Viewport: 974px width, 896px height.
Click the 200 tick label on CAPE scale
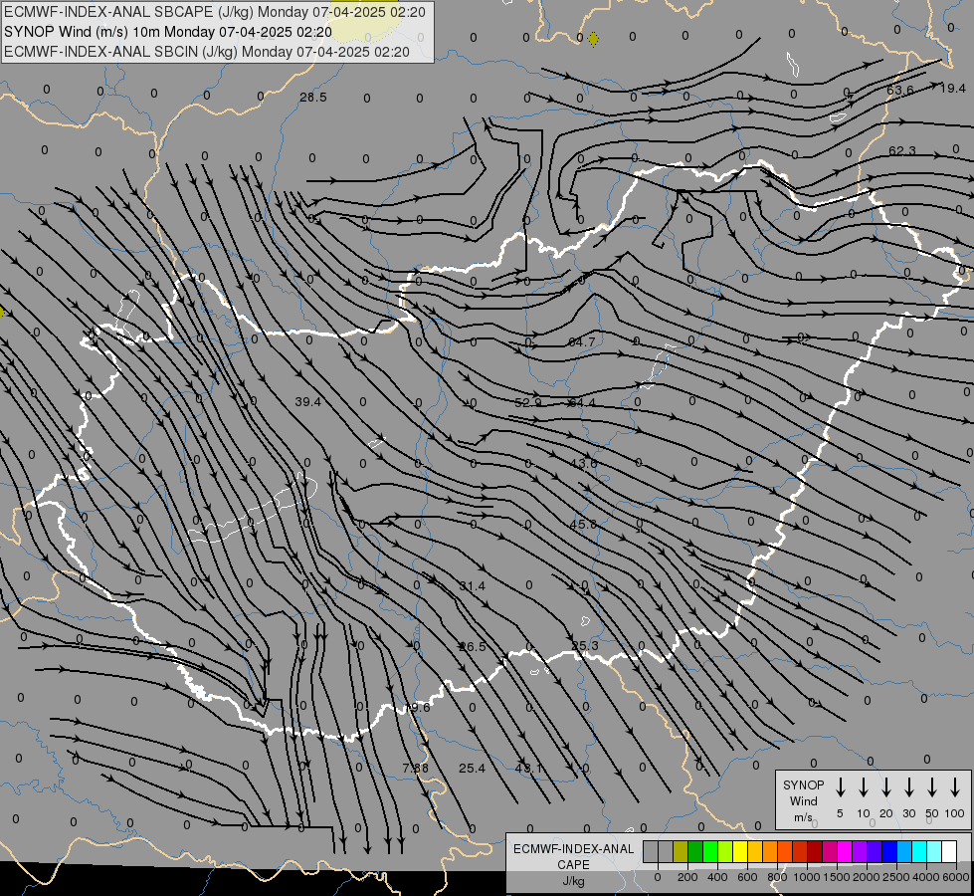(687, 877)
